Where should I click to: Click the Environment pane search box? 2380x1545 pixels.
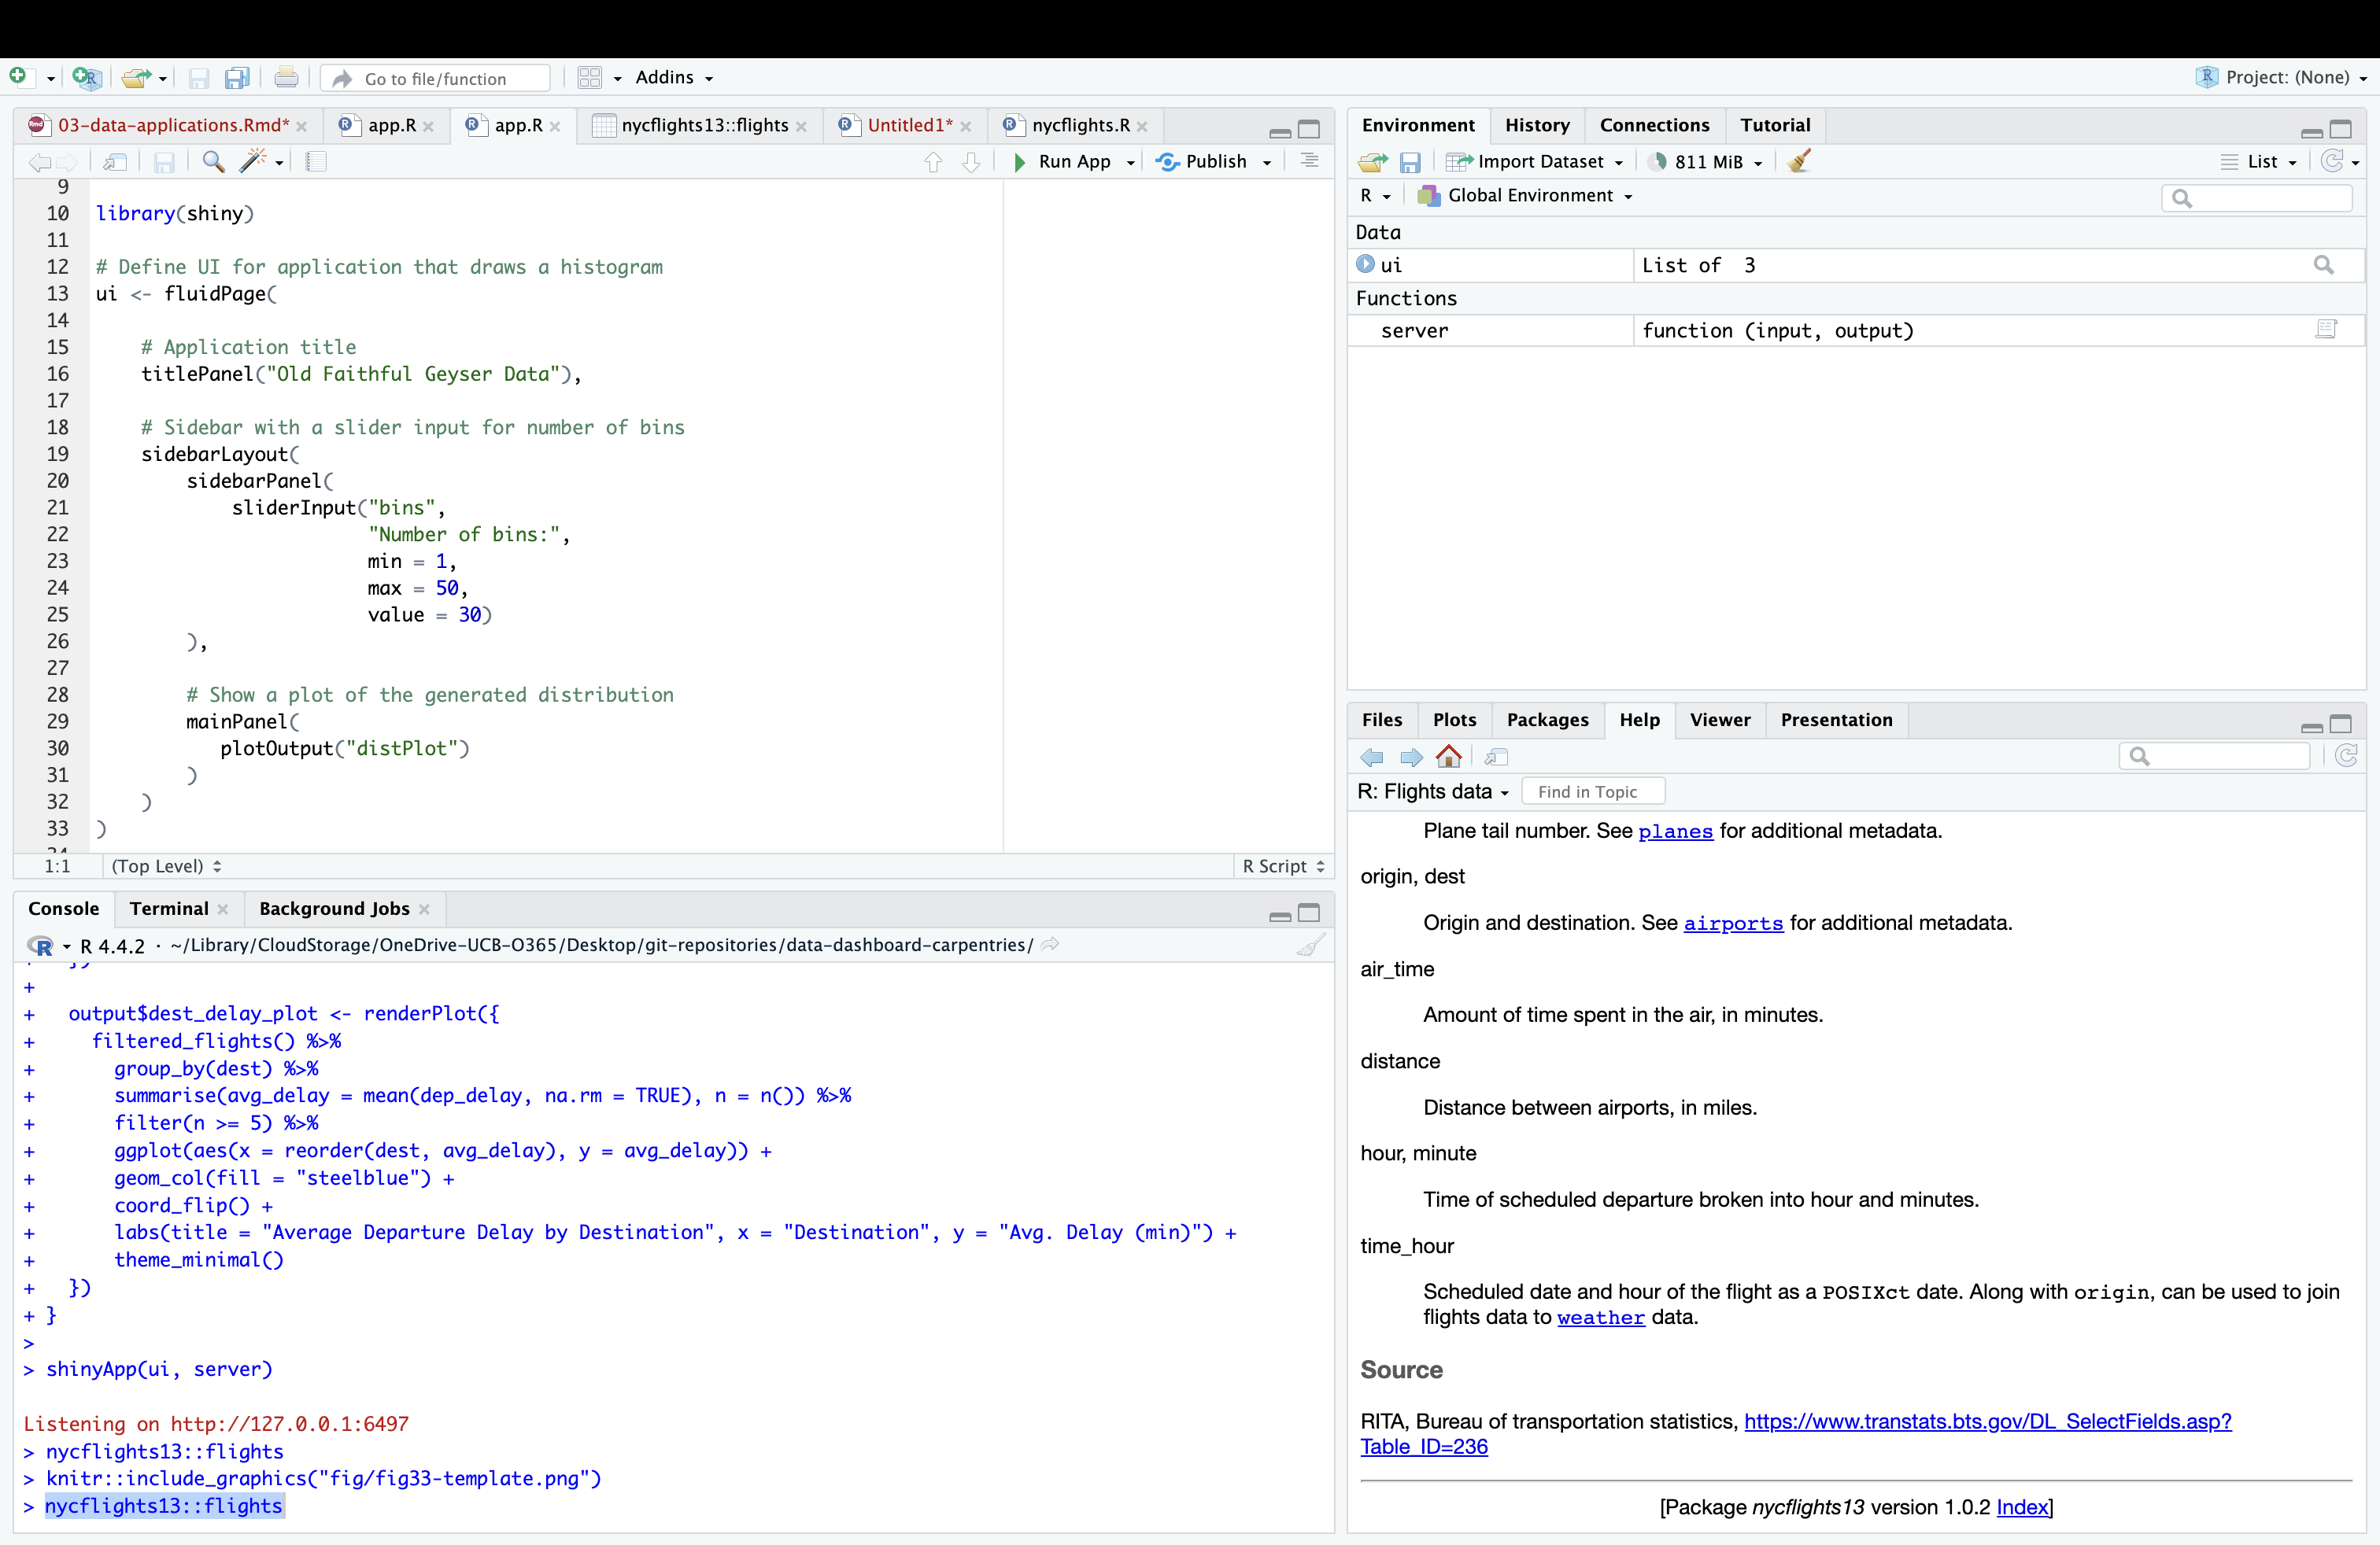(x=2257, y=198)
